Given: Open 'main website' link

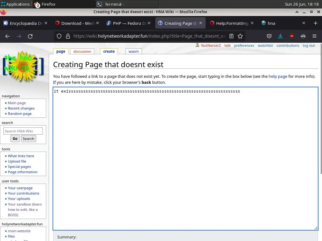Looking at the screenshot, I should [19, 231].
